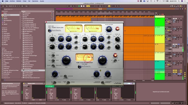Image resolution: width=188 pixels, height=105 pixels.
Task: Open the Instruments browser category
Action: tap(6, 34)
